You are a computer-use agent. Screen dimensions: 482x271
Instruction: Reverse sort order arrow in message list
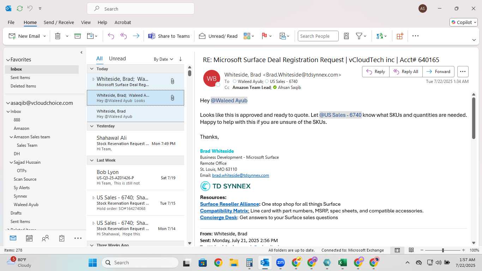click(180, 59)
